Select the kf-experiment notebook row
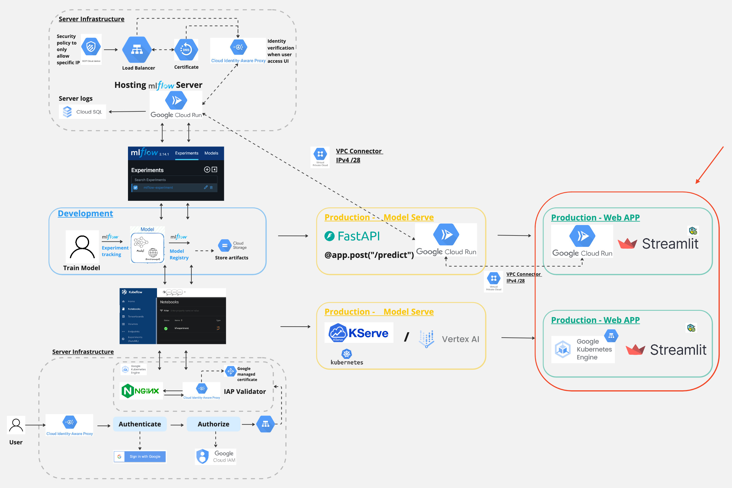Viewport: 732px width, 488px height. pyautogui.click(x=191, y=328)
